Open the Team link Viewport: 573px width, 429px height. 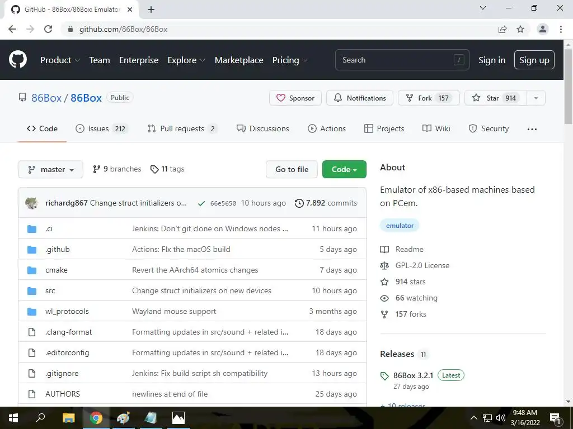(100, 60)
